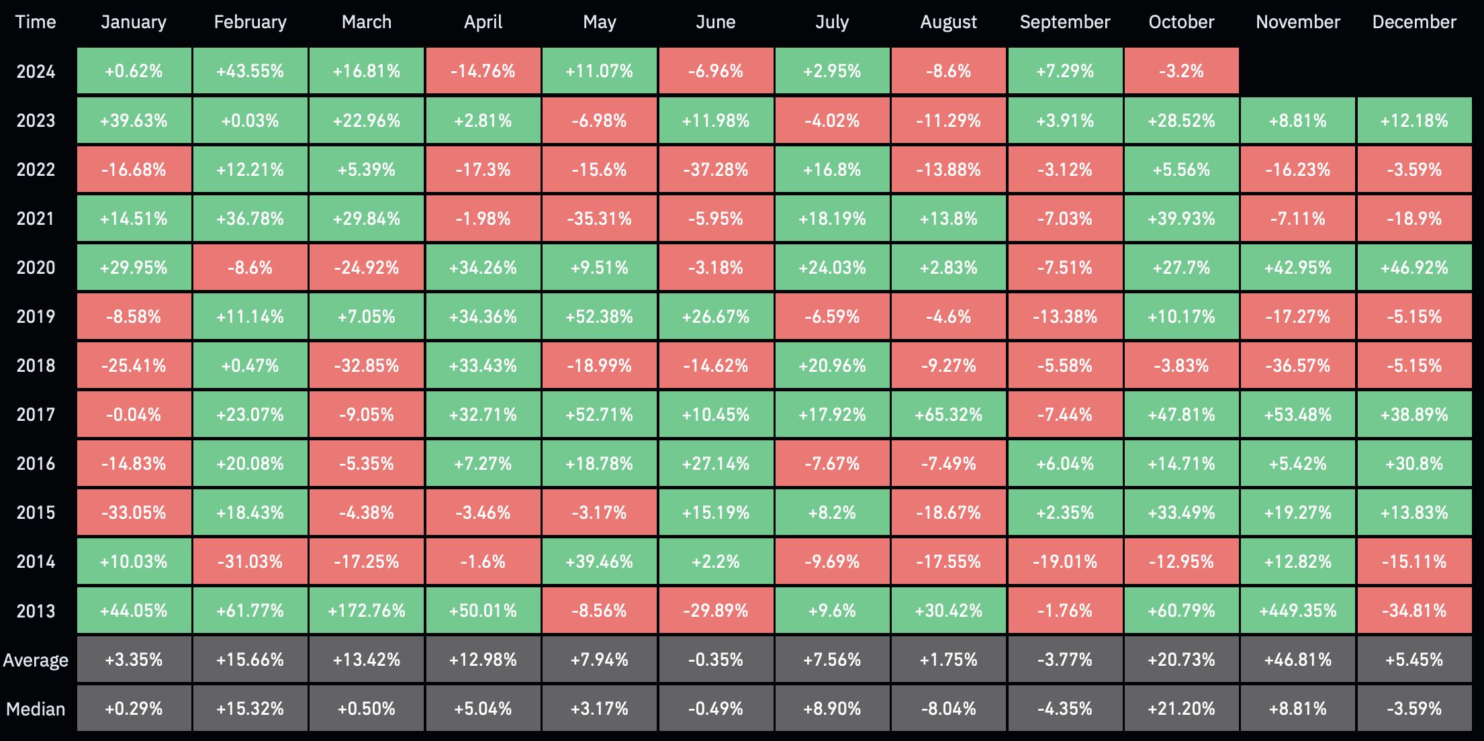1484x741 pixels.
Task: Select the +52.38% May 2019 cell
Action: click(599, 317)
